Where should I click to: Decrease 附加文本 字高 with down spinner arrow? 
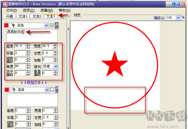[x=28, y=119]
